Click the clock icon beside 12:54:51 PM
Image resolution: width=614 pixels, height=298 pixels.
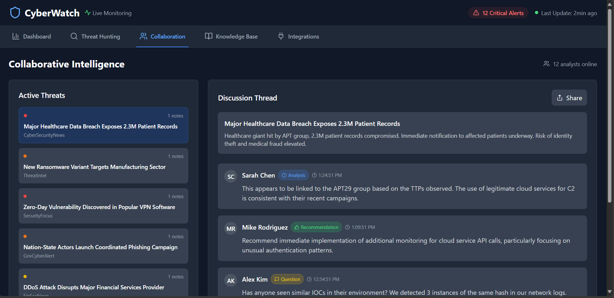click(x=309, y=279)
